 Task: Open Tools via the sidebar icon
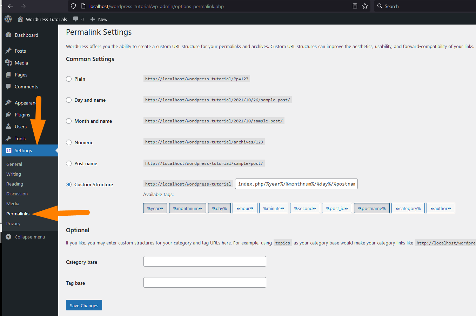(8, 138)
